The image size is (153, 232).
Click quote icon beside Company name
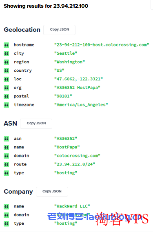click(x=7, y=207)
